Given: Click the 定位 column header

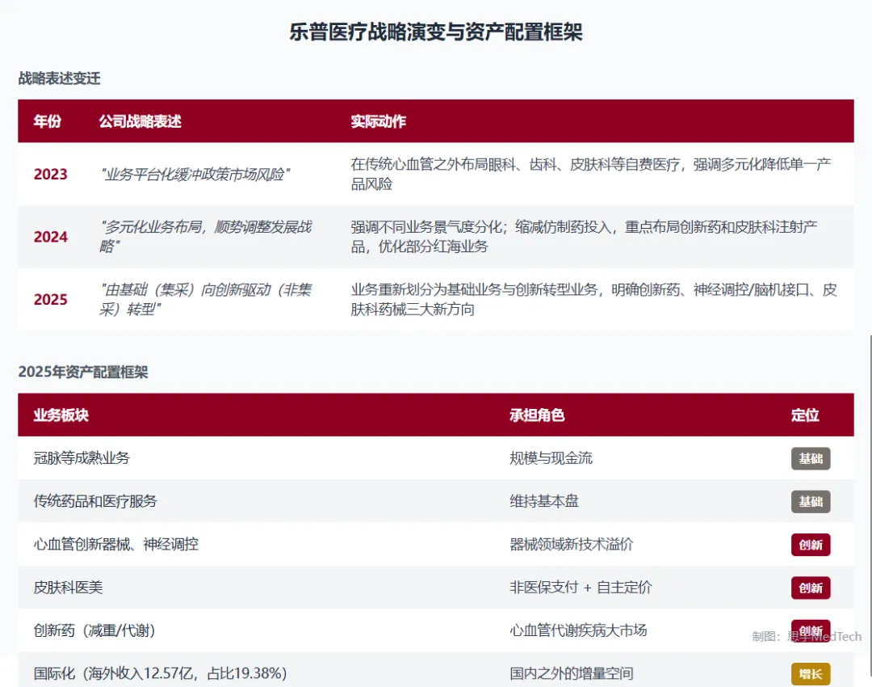Looking at the screenshot, I should pos(805,415).
